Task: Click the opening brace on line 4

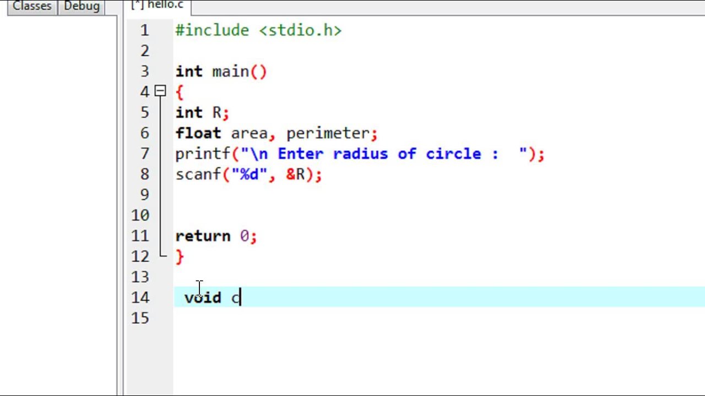Action: (180, 92)
